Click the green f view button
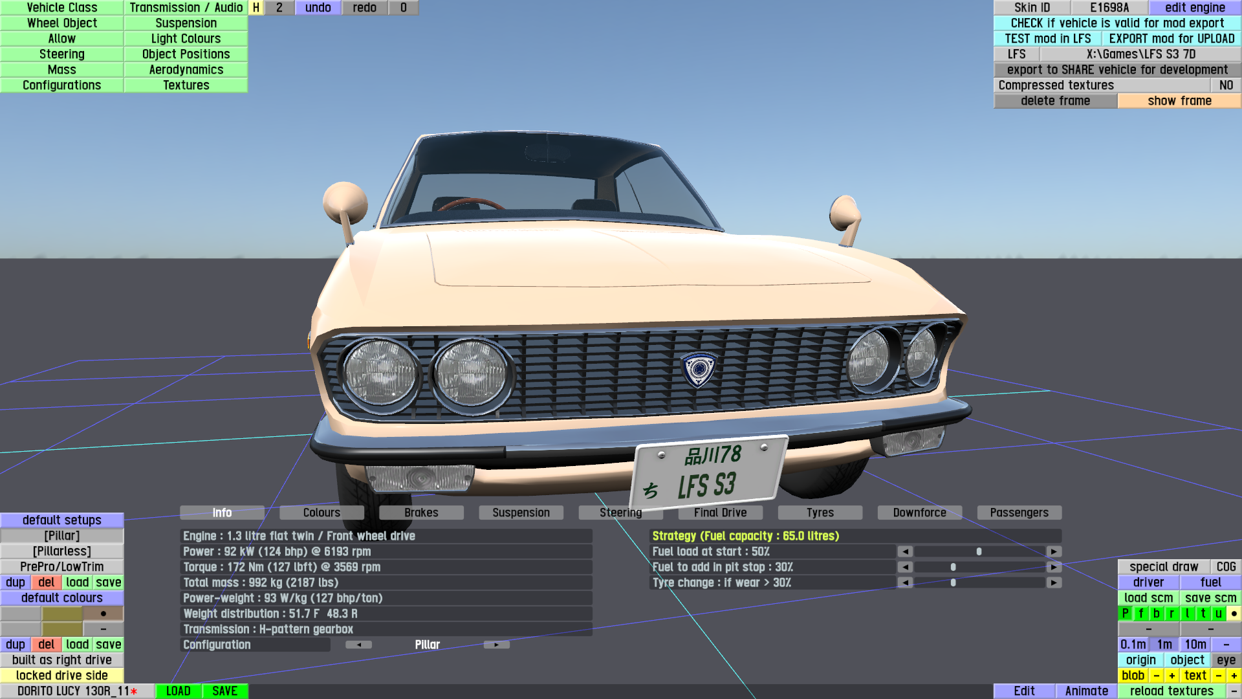Viewport: 1242px width, 699px height. 1140,613
